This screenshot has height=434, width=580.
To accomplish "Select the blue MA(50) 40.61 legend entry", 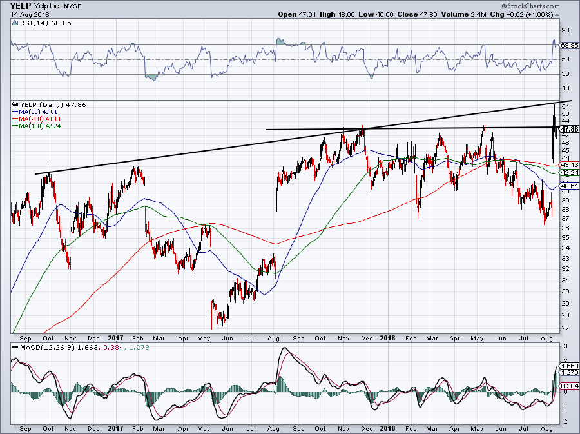I will point(35,112).
